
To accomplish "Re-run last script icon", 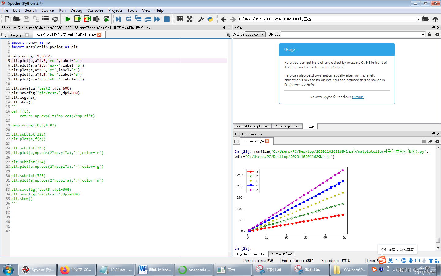I will tap(106, 19).
